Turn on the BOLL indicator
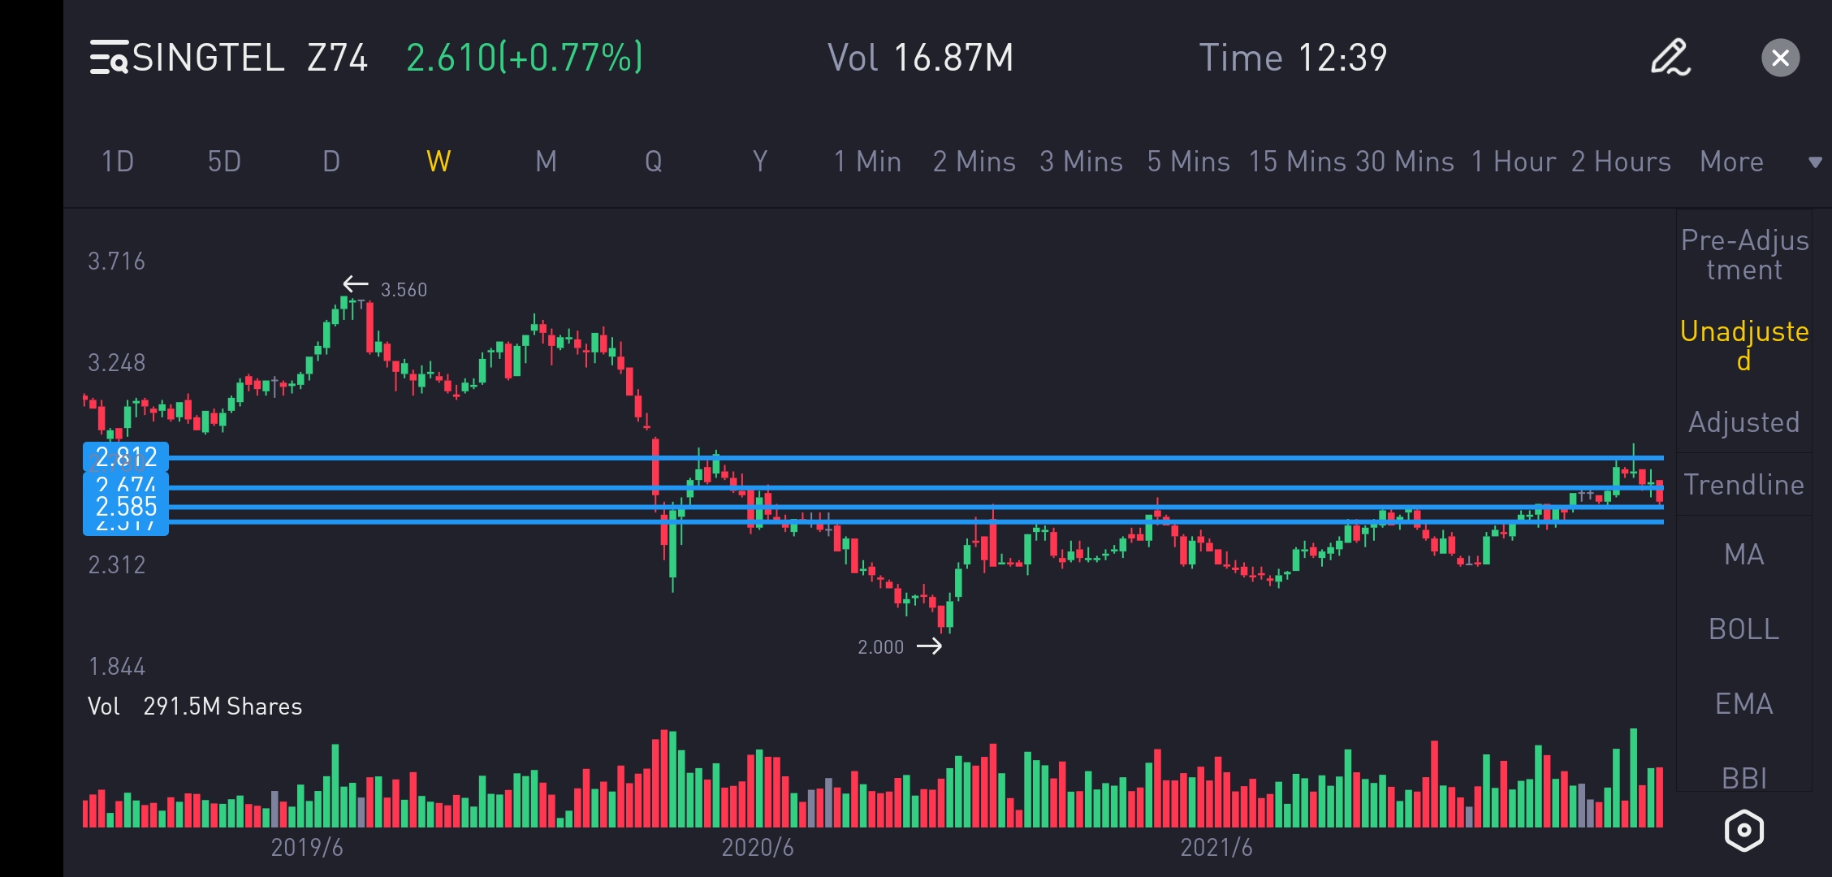The width and height of the screenshot is (1832, 877). (x=1744, y=629)
